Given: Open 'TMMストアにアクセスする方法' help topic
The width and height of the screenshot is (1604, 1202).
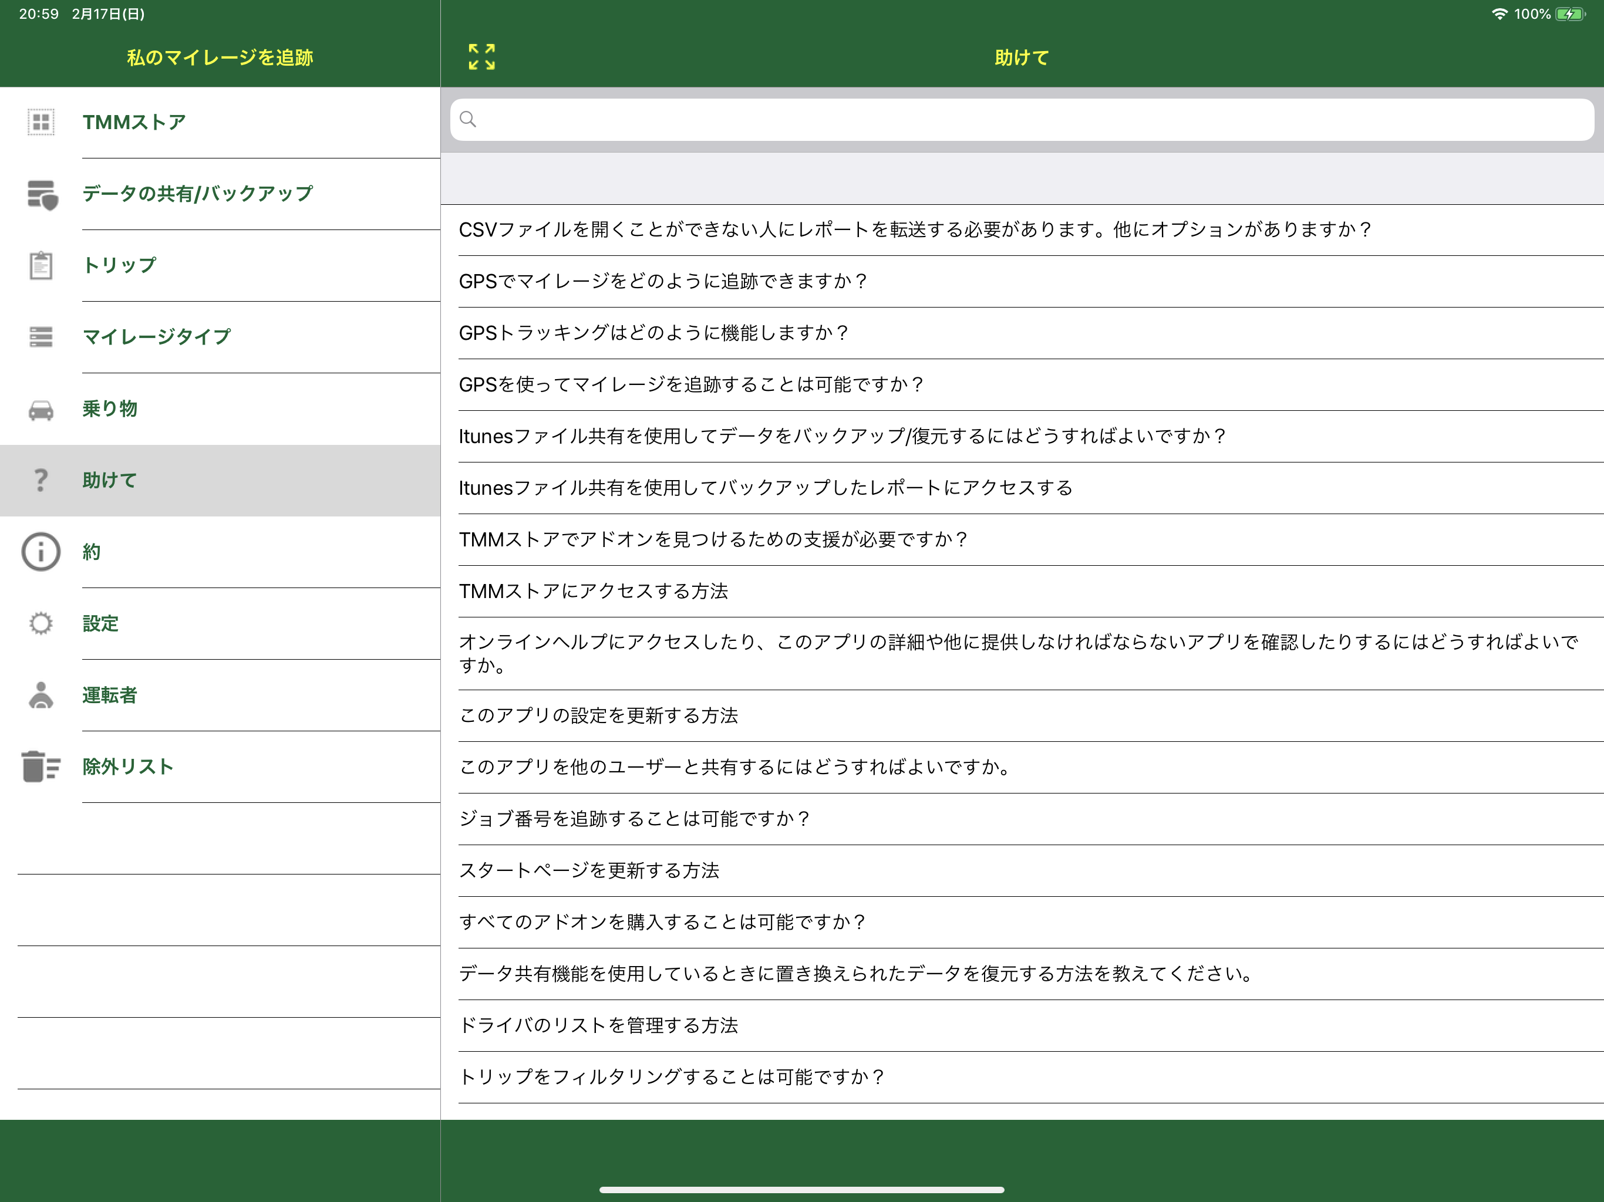Looking at the screenshot, I should (x=594, y=591).
